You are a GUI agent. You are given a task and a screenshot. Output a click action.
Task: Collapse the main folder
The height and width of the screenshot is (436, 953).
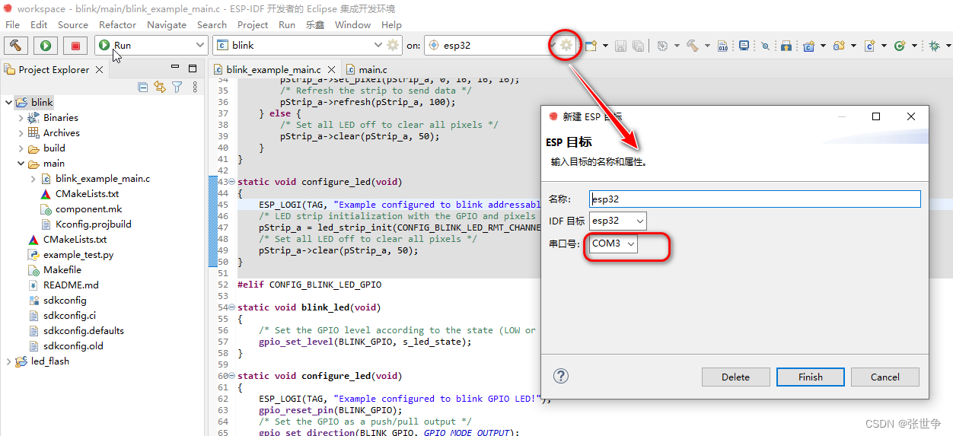[x=21, y=164]
